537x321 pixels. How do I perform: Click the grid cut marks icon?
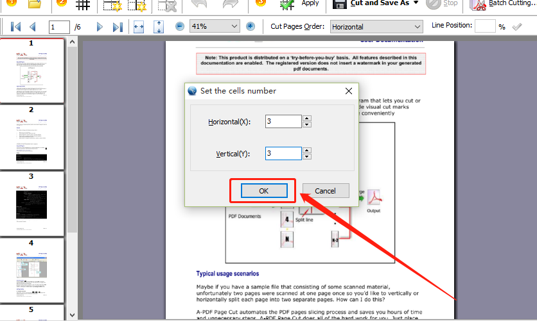pyautogui.click(x=82, y=4)
